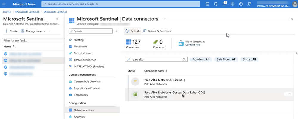Click the Create button

point(11,31)
